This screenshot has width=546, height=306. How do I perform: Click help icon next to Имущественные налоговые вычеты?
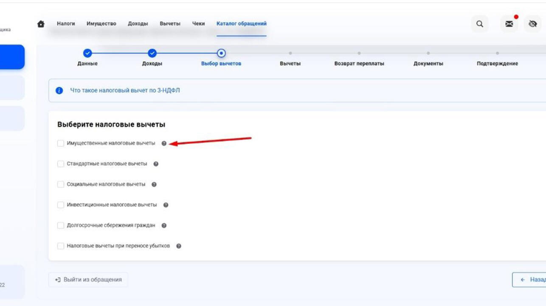coord(164,143)
